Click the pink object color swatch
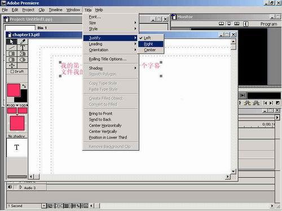This screenshot has width=282, height=211. pos(14,90)
